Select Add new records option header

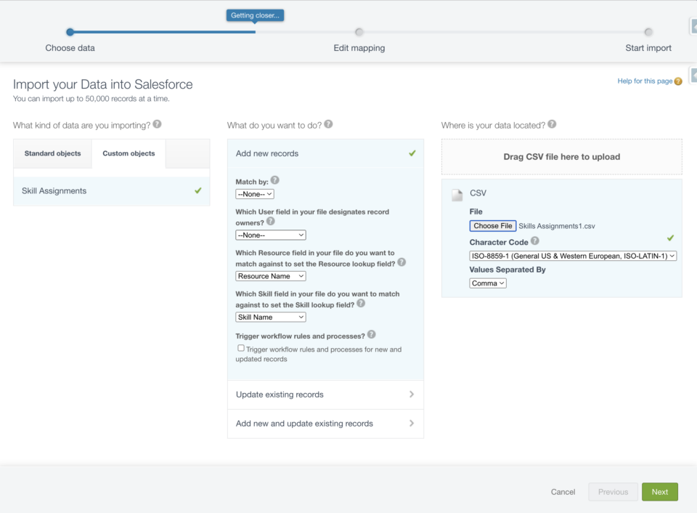coord(325,153)
